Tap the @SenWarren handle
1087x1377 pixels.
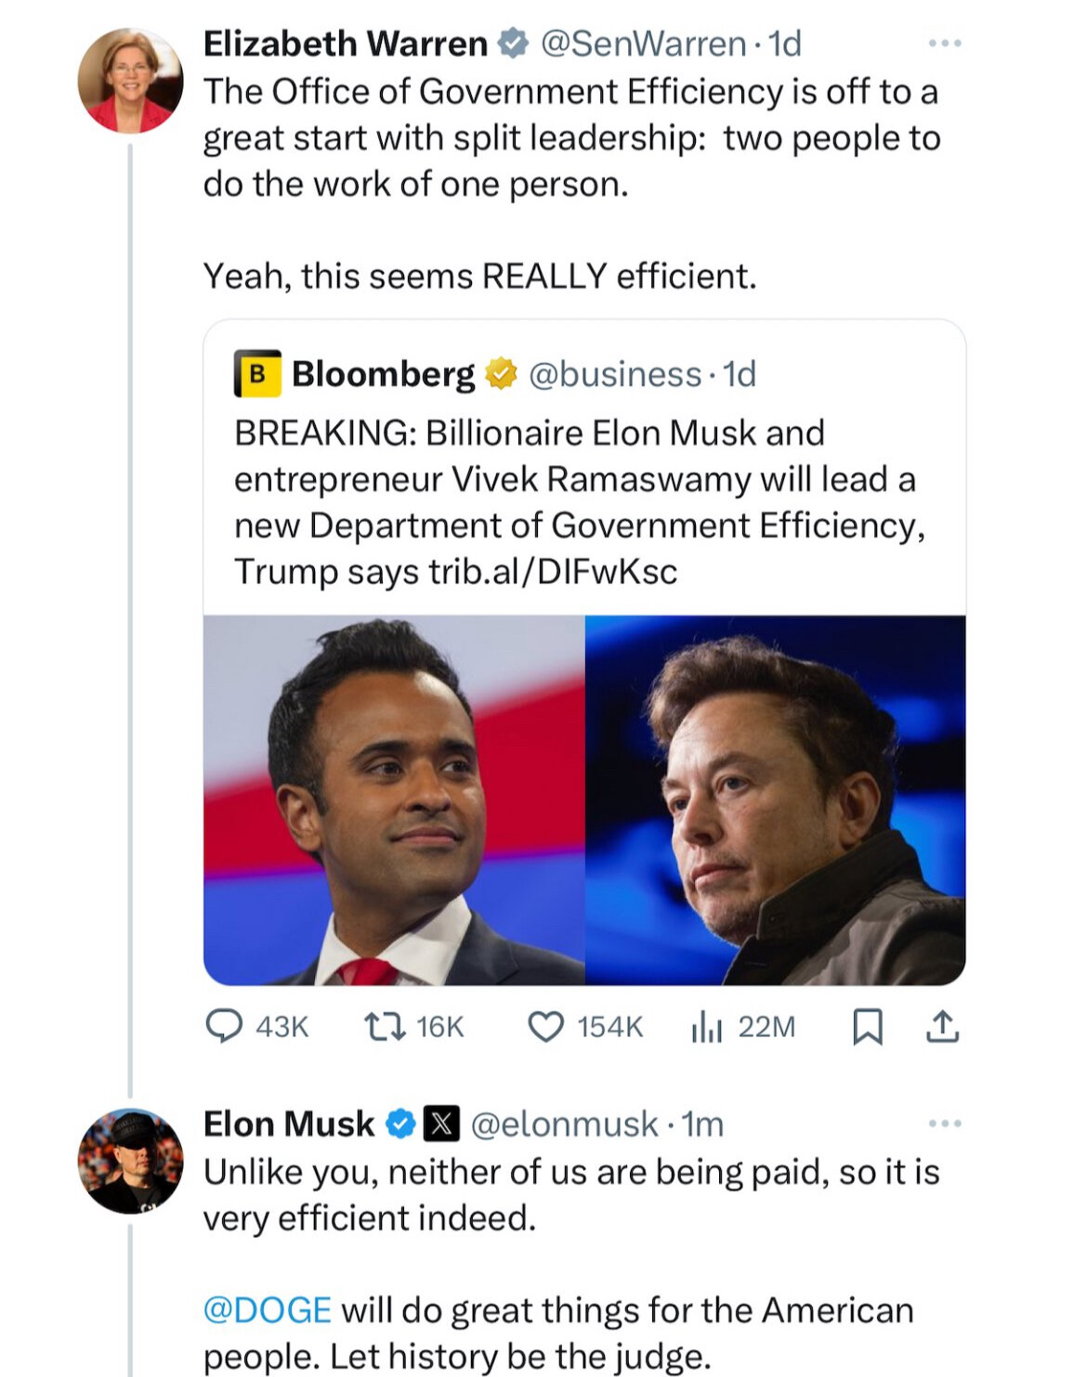tap(643, 44)
